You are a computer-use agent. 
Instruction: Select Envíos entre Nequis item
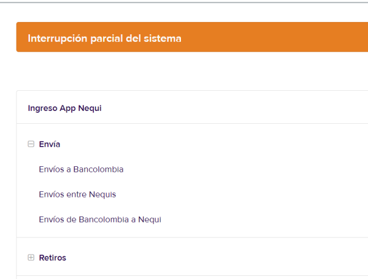coord(77,194)
